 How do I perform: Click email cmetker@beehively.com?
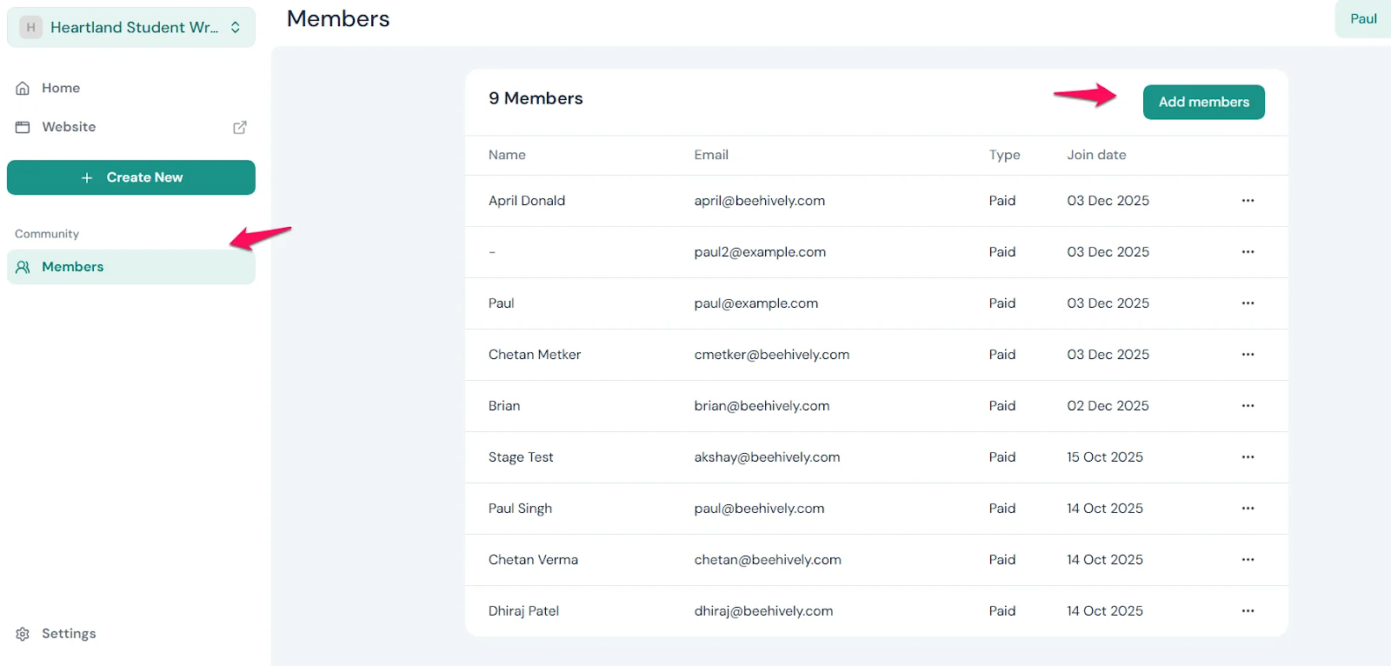pyautogui.click(x=772, y=355)
